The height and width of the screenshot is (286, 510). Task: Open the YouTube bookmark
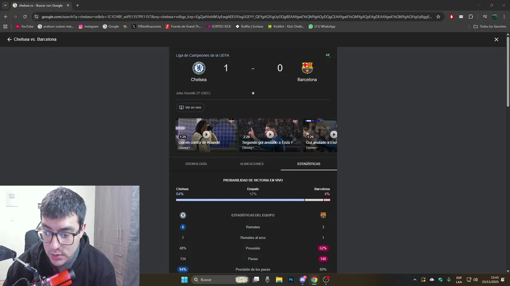24,27
